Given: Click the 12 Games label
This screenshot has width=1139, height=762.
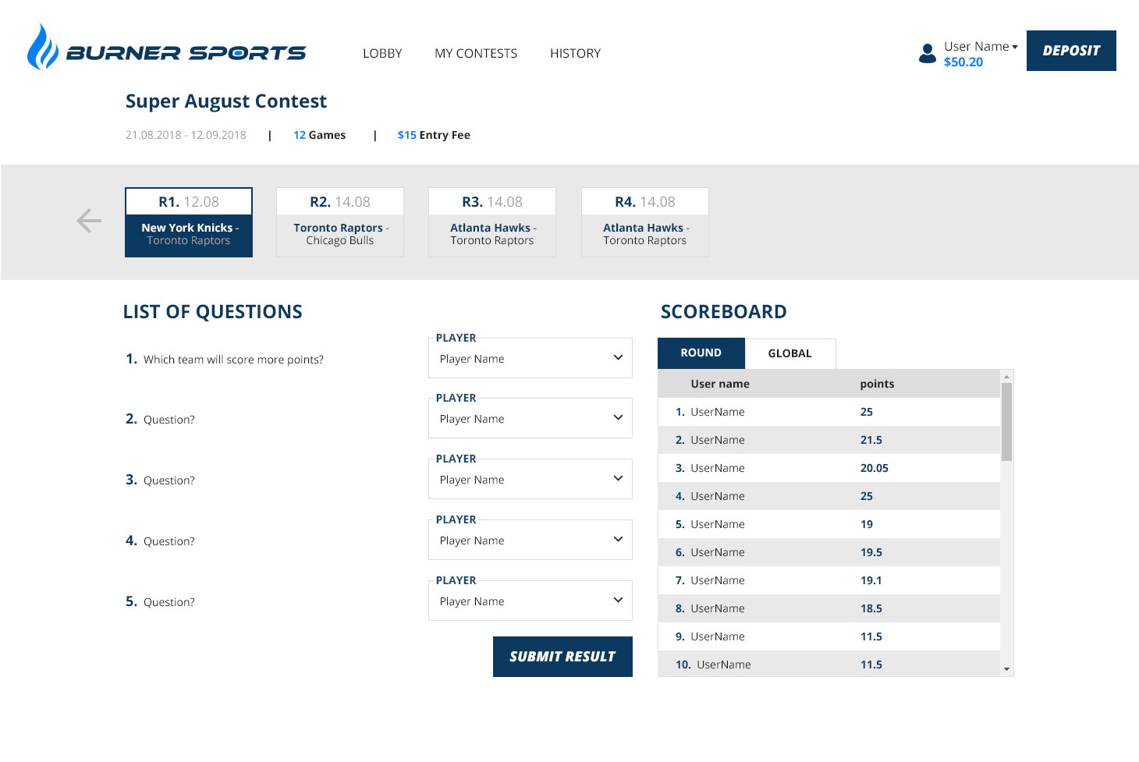Looking at the screenshot, I should pyautogui.click(x=319, y=135).
